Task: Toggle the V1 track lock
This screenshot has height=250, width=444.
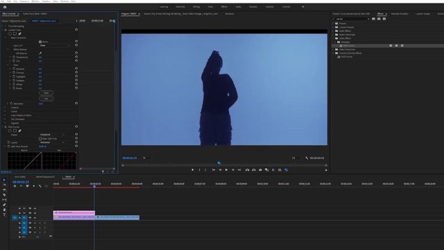Action: tap(19, 217)
